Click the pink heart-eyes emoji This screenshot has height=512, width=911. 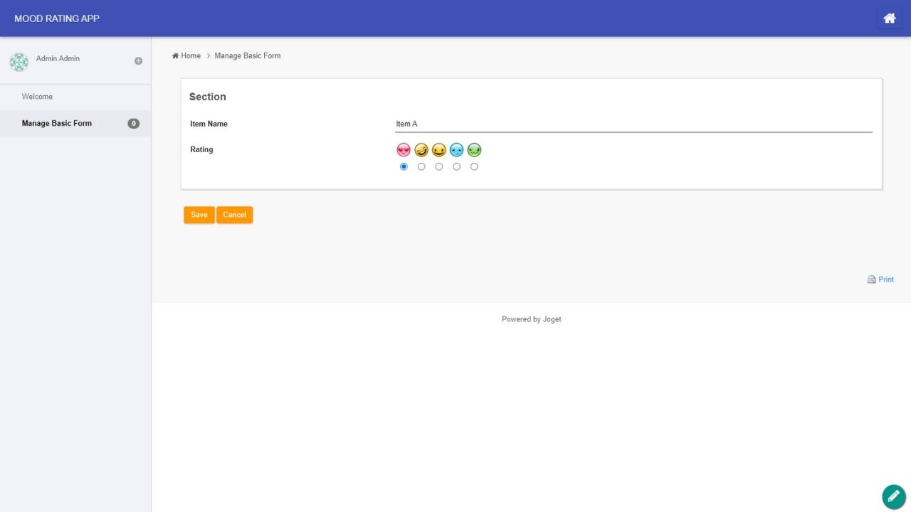pyautogui.click(x=404, y=150)
